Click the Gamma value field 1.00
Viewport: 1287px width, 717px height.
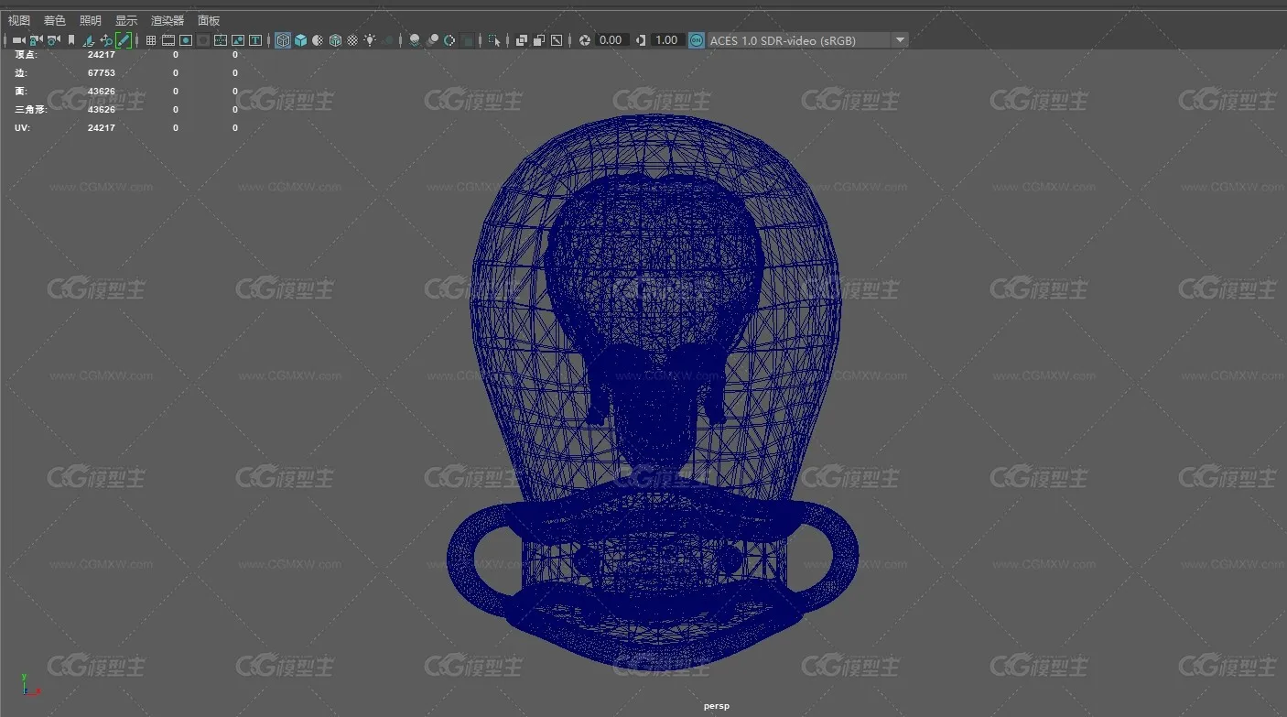pyautogui.click(x=667, y=40)
